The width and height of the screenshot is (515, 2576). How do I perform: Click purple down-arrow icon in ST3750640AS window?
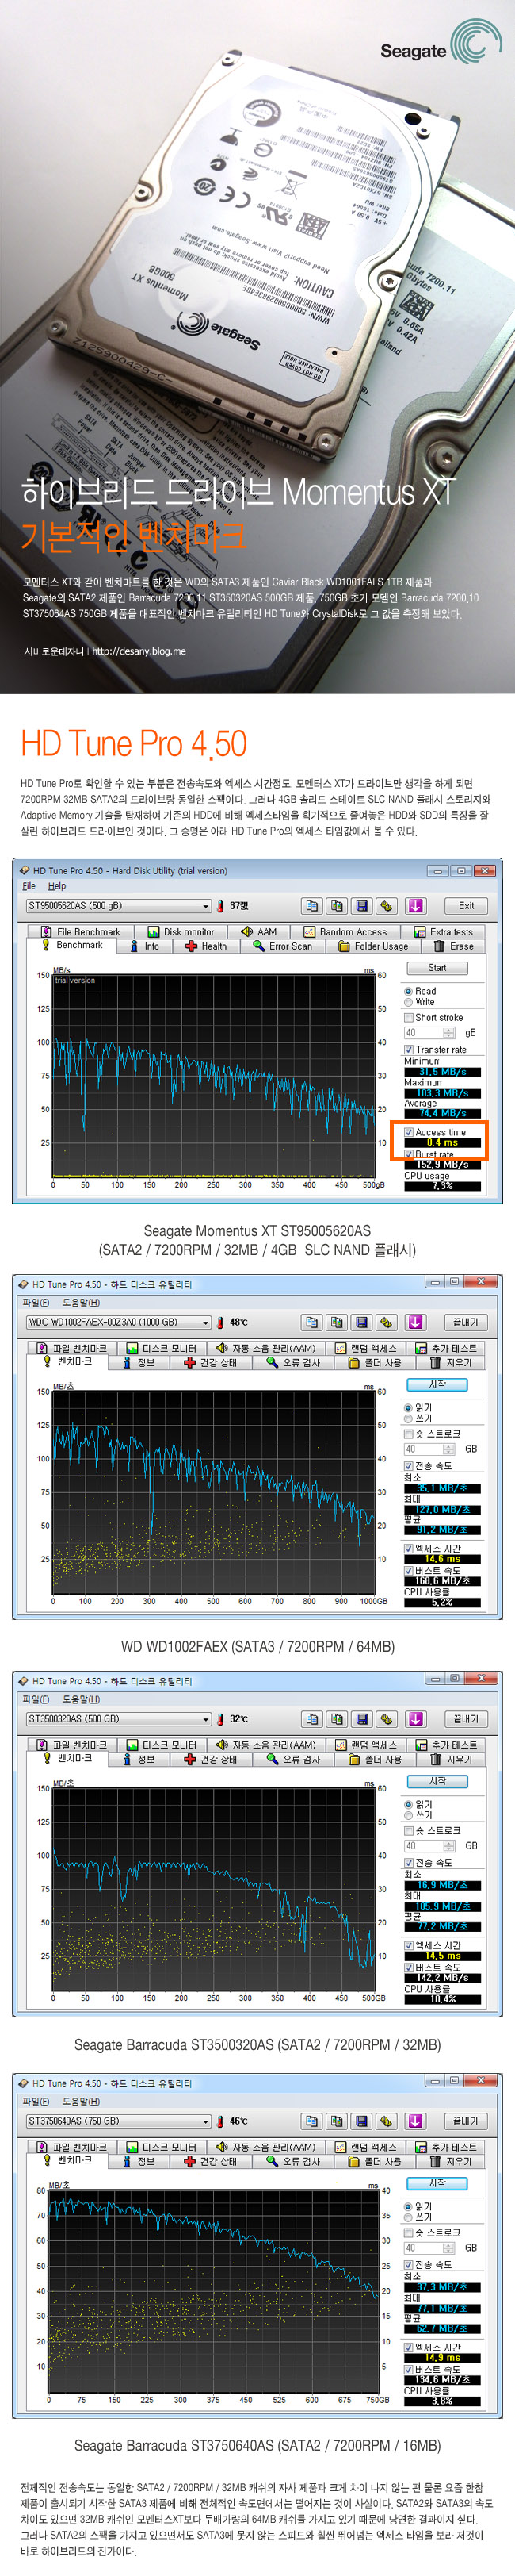click(415, 2121)
